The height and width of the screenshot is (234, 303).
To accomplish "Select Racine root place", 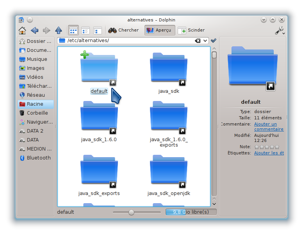I will pos(36,104).
